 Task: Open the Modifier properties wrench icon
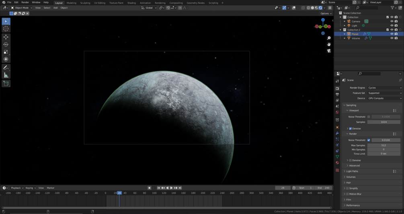pos(337,133)
